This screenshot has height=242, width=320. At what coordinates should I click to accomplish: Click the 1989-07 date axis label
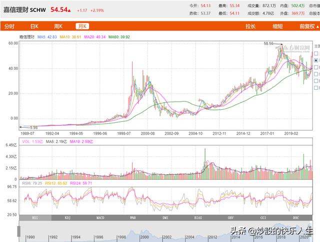[x=27, y=134]
